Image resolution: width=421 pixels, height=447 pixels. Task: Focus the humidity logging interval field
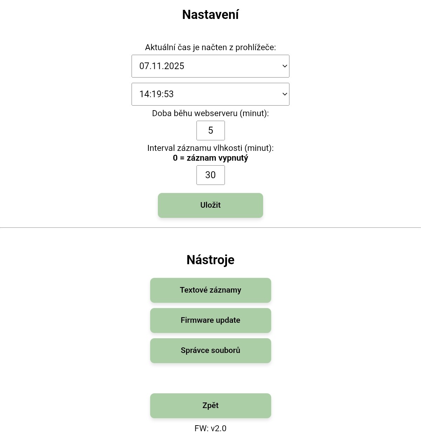point(210,175)
